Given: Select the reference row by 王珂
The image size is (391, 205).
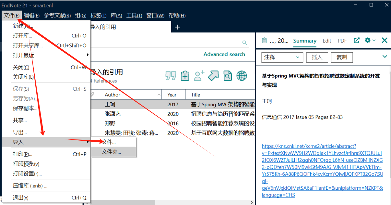Looking at the screenshot, I should pyautogui.click(x=172, y=105).
